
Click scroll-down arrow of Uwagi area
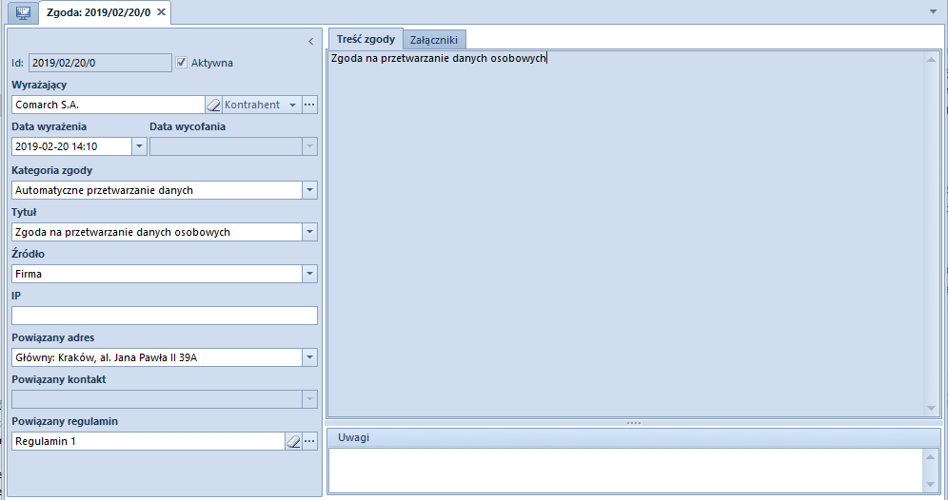[931, 485]
